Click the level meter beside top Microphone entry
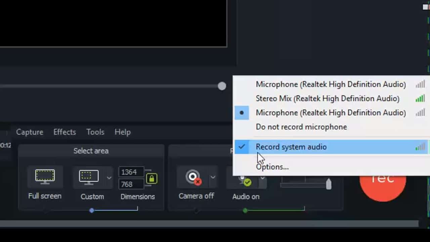 420,84
